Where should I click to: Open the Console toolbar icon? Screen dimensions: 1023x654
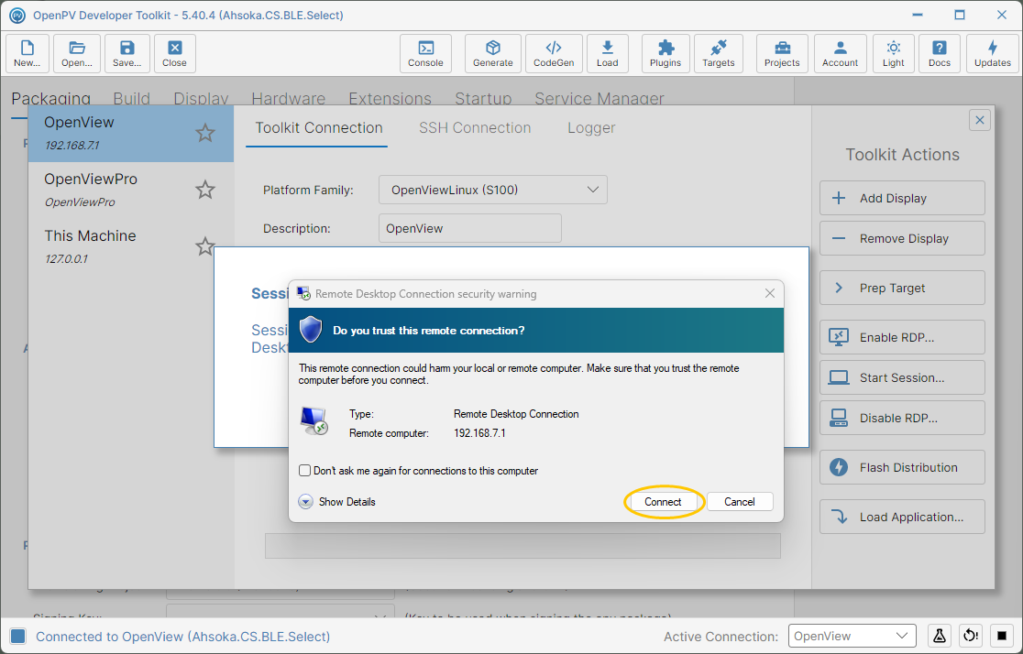click(x=425, y=53)
